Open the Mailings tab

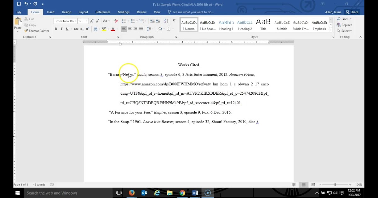click(123, 12)
